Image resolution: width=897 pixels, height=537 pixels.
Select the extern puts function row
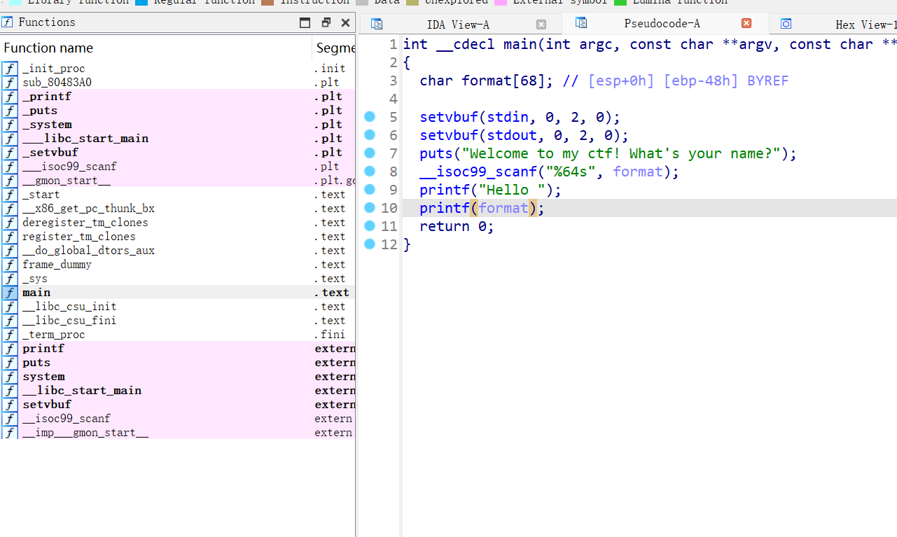(178, 363)
